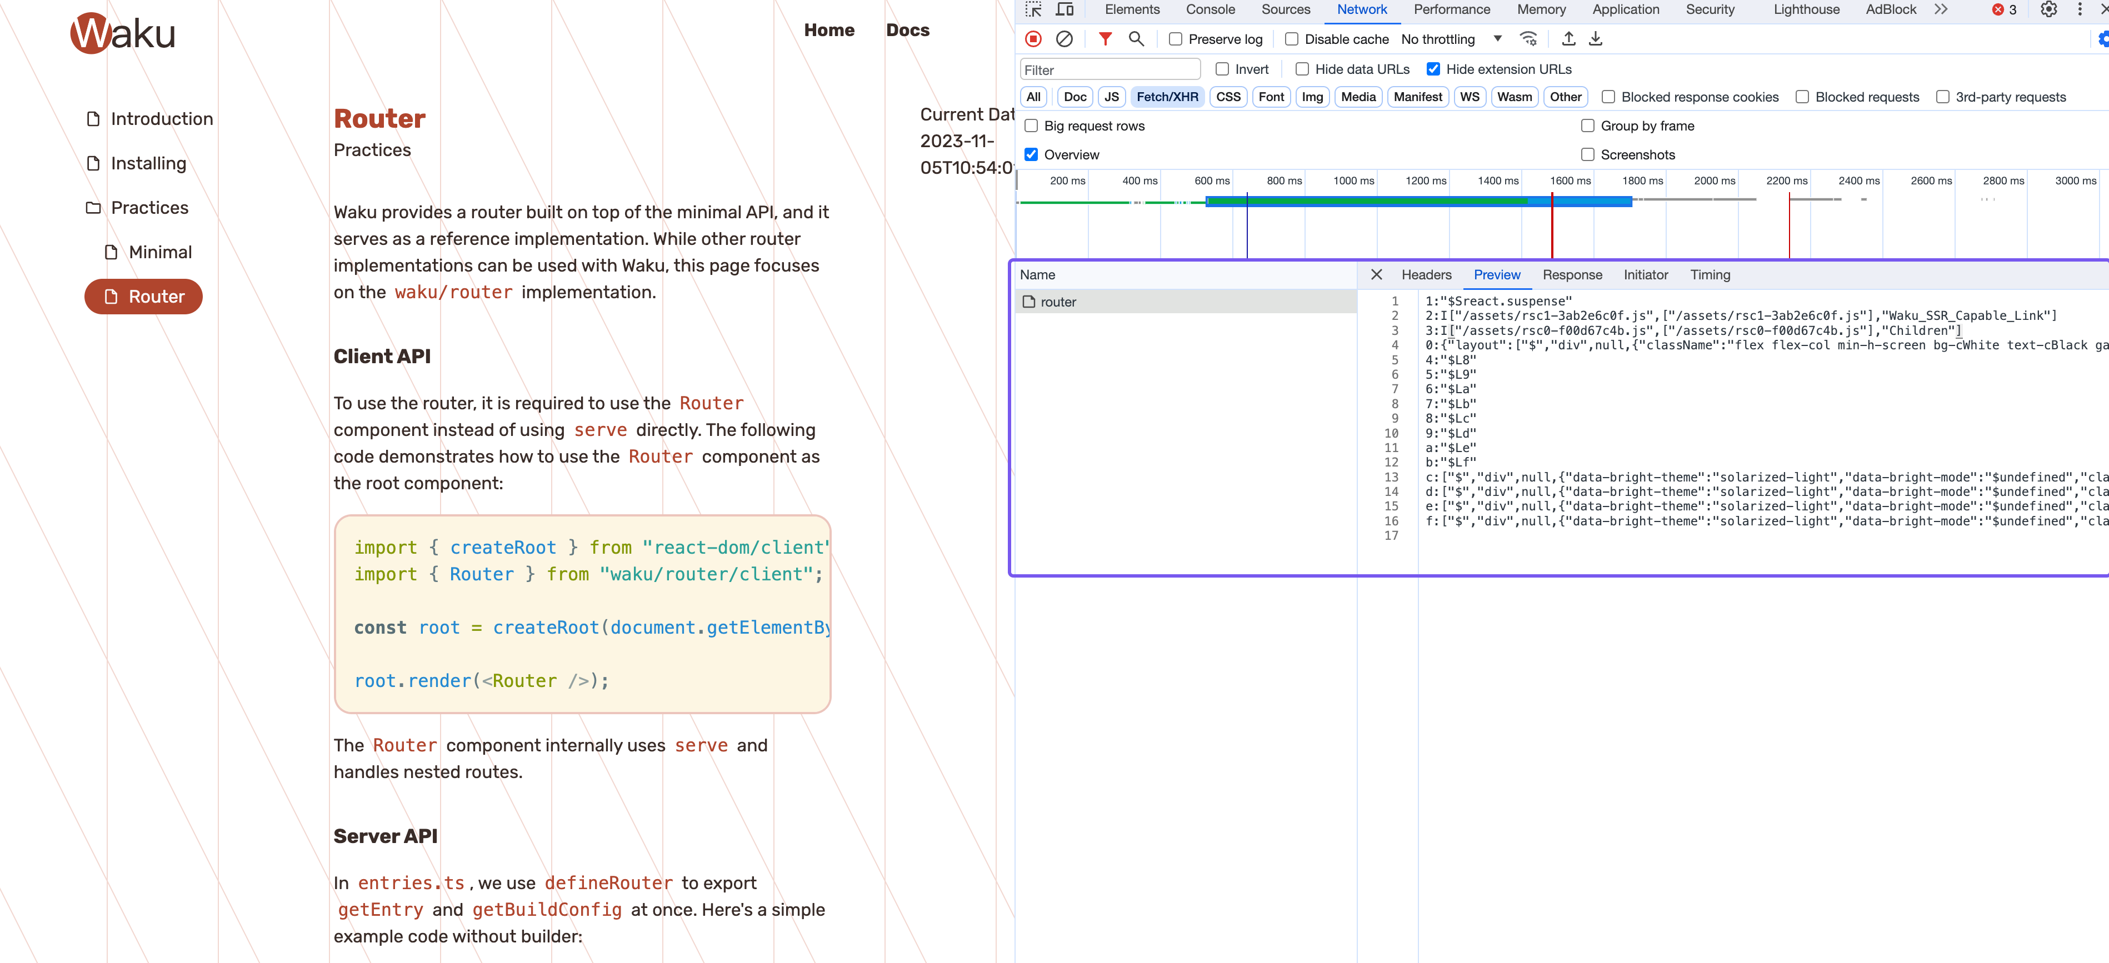Uncheck Hide extension URLs
2109x963 pixels.
coord(1433,69)
